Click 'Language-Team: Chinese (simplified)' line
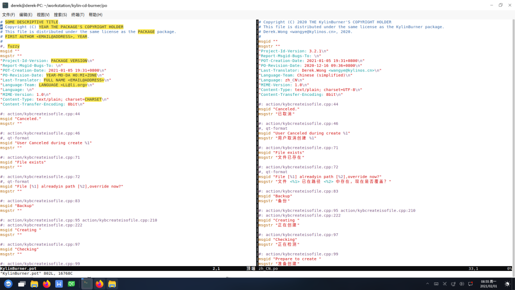The image size is (515, 290). pyautogui.click(x=306, y=75)
